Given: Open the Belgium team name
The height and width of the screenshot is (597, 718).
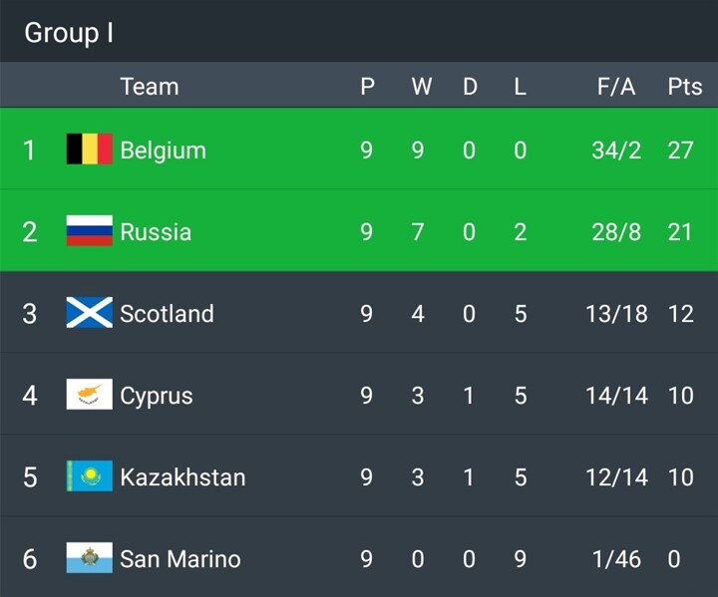Looking at the screenshot, I should [163, 150].
